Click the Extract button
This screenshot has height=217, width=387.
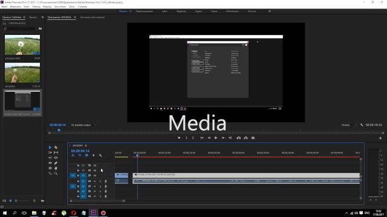[x=246, y=138]
